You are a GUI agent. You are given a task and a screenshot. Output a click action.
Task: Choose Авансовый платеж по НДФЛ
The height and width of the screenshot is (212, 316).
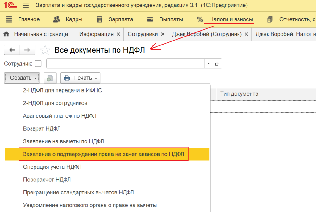pos(60,116)
